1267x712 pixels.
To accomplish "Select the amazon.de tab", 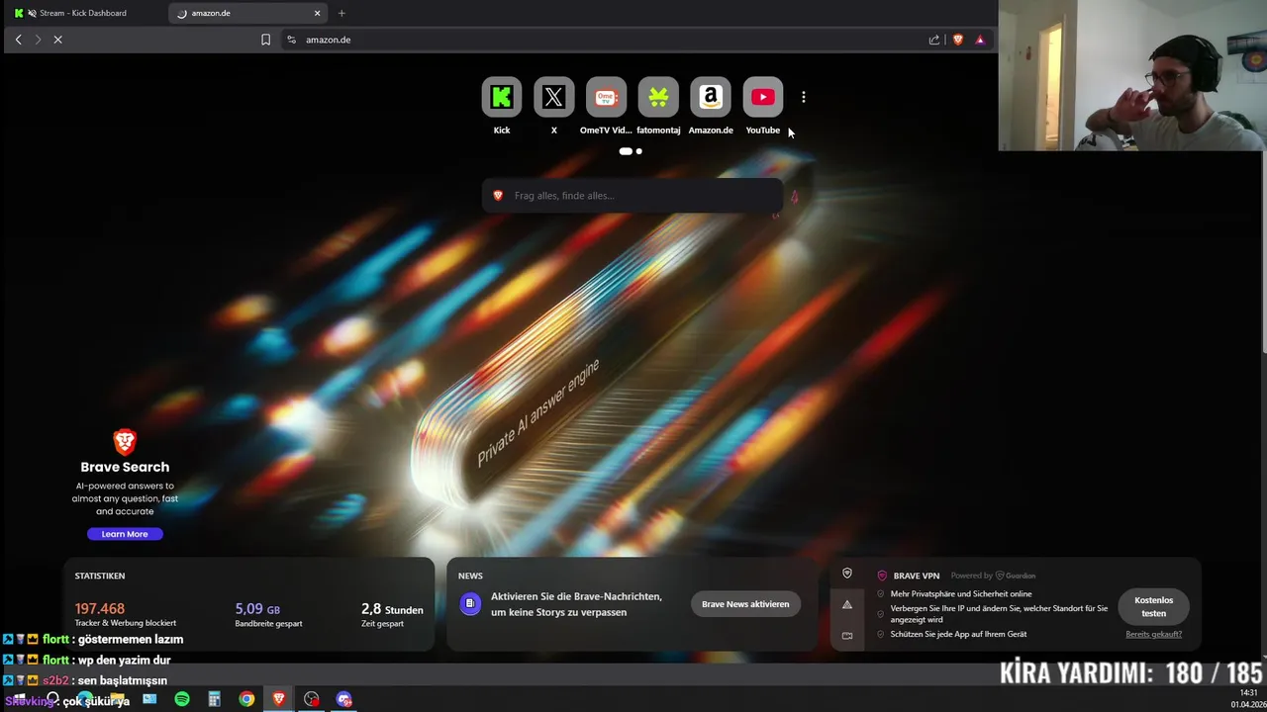I will [247, 13].
